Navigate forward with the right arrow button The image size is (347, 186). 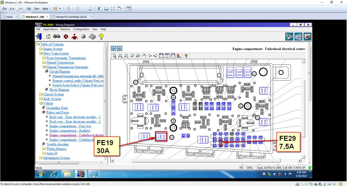tap(119, 48)
